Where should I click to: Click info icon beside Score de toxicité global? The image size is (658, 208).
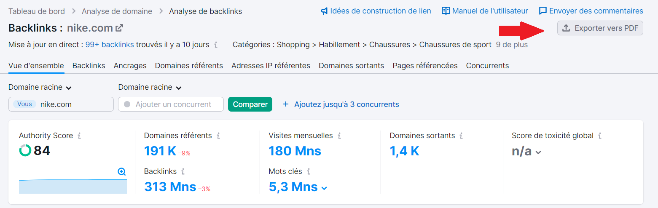pos(600,136)
